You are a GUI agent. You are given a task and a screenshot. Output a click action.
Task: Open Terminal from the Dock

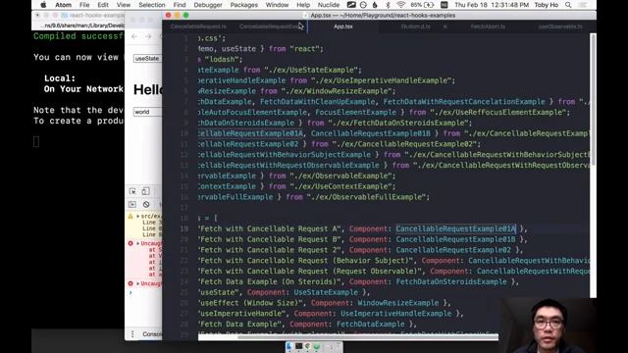click(x=298, y=346)
